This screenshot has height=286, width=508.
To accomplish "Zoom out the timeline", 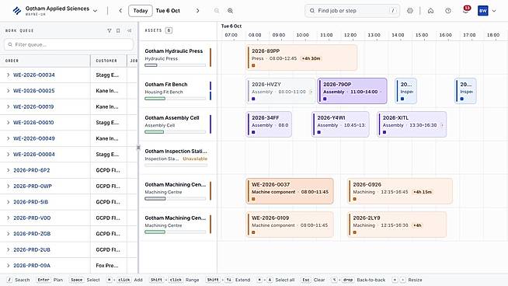I will [x=217, y=11].
